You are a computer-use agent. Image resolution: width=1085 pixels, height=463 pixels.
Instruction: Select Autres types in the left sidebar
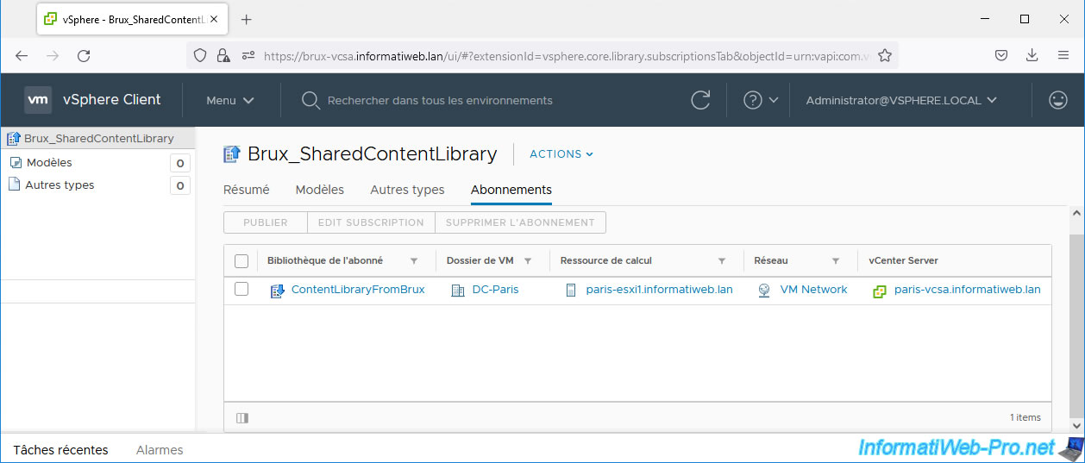[60, 185]
